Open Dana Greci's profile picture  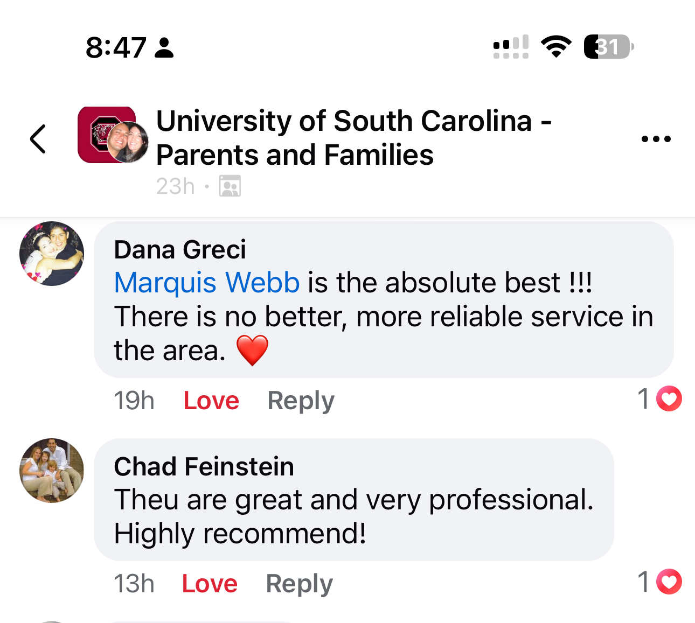(52, 254)
